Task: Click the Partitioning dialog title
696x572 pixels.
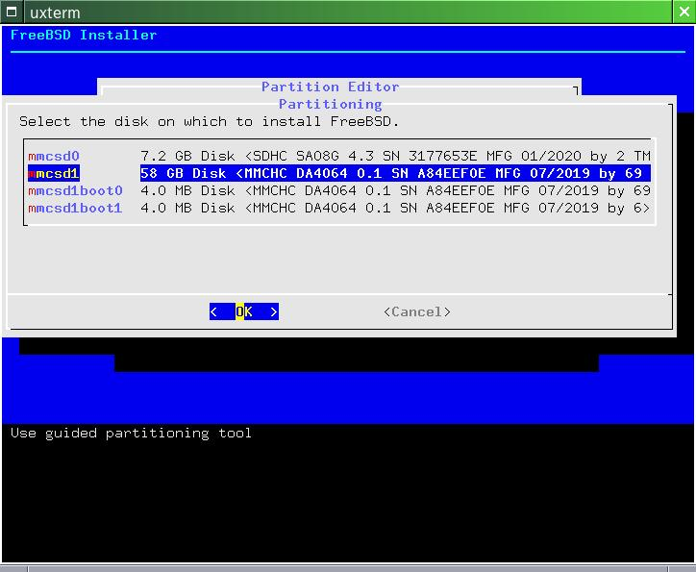Action: (x=331, y=104)
